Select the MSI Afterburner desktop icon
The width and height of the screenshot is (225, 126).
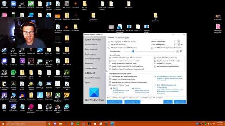point(58,97)
